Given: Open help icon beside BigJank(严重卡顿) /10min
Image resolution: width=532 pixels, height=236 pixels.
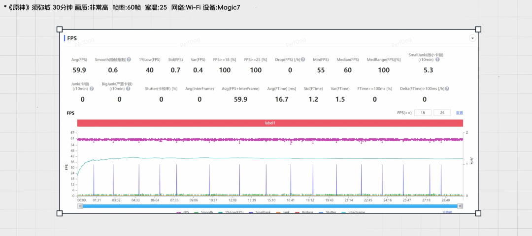Looking at the screenshot, I should [x=128, y=88].
